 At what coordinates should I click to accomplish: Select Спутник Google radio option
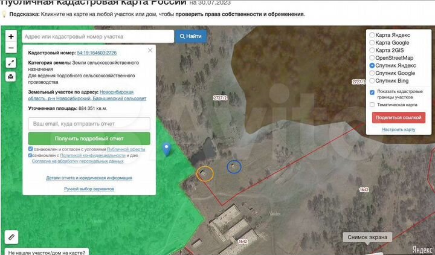point(372,73)
